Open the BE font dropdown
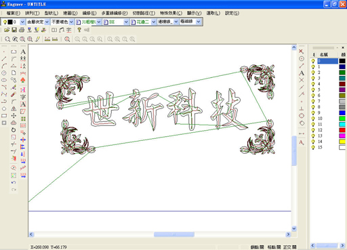Screen dimensions: 347x250 tap(126, 22)
